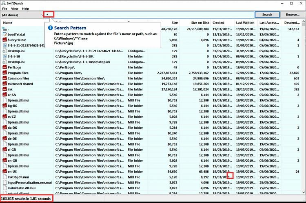Select the Common Files row name
The width and height of the screenshot is (306, 203).
coord(18,78)
